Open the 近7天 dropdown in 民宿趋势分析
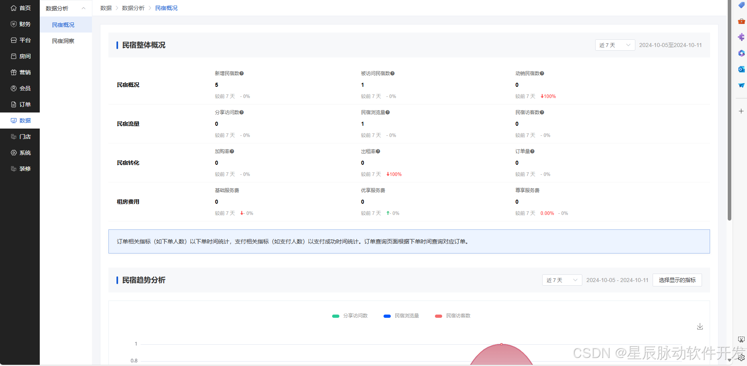 click(x=562, y=280)
